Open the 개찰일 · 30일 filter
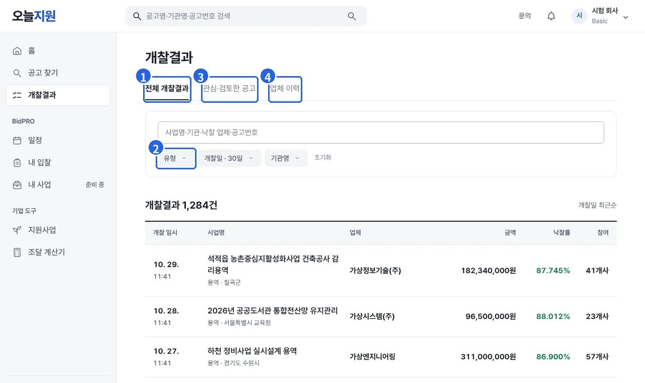 (x=229, y=158)
